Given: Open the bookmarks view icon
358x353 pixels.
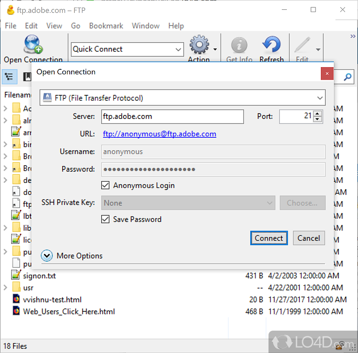Looking at the screenshot, I should tap(27, 77).
